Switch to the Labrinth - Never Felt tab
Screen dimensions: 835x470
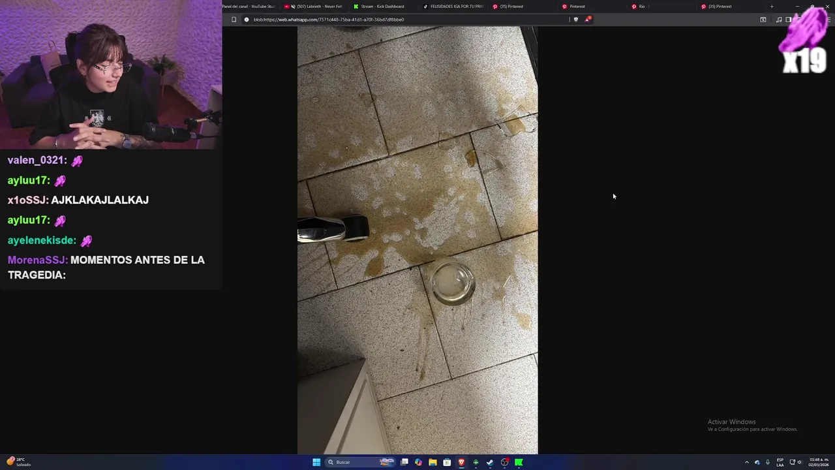313,7
